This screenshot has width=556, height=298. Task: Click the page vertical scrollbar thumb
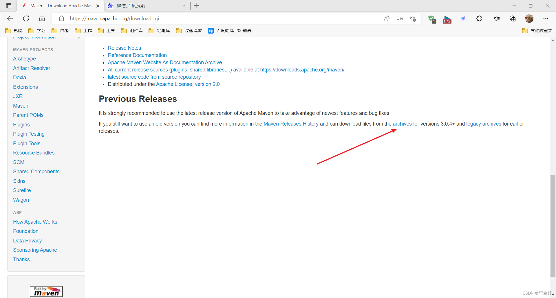553,226
